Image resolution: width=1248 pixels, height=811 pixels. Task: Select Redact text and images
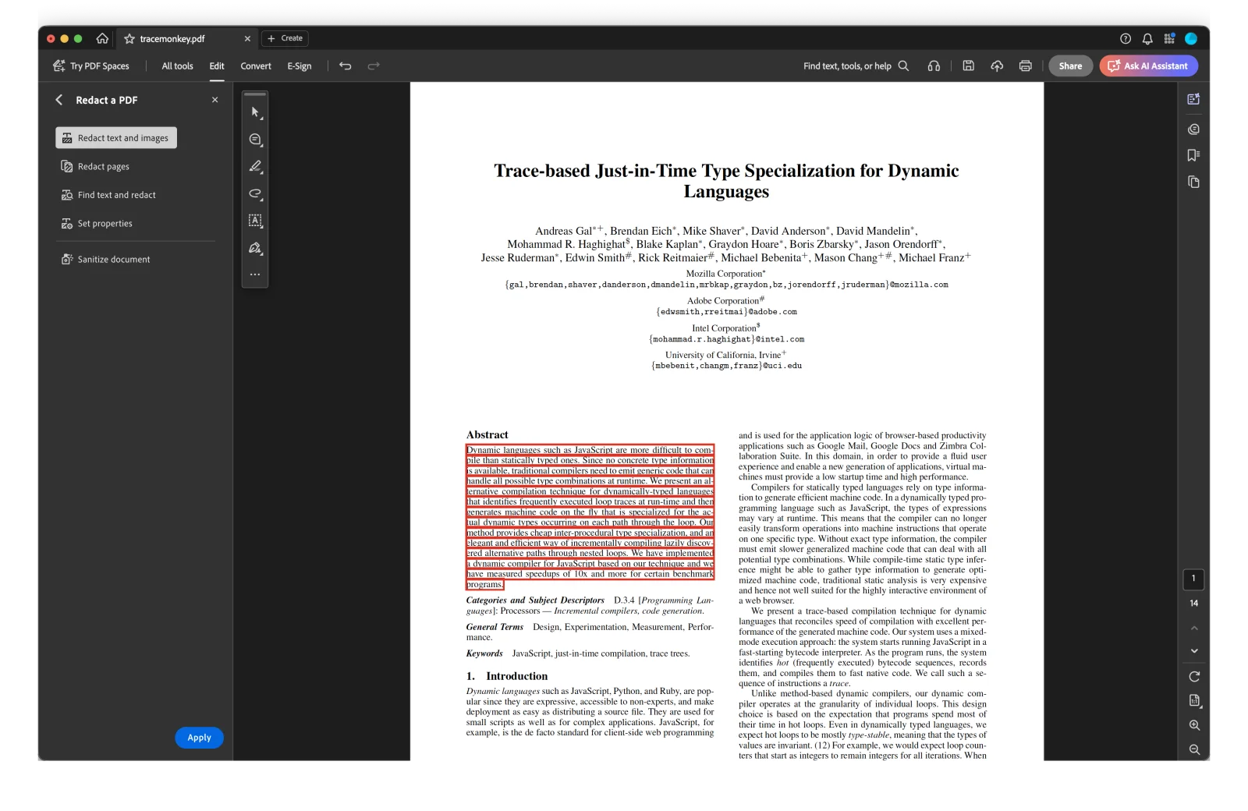click(x=116, y=138)
